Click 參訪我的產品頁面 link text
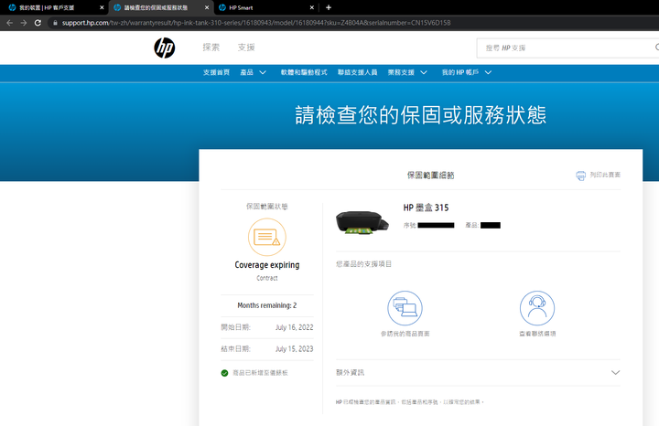Screen dimensions: 659x426 tap(405, 334)
